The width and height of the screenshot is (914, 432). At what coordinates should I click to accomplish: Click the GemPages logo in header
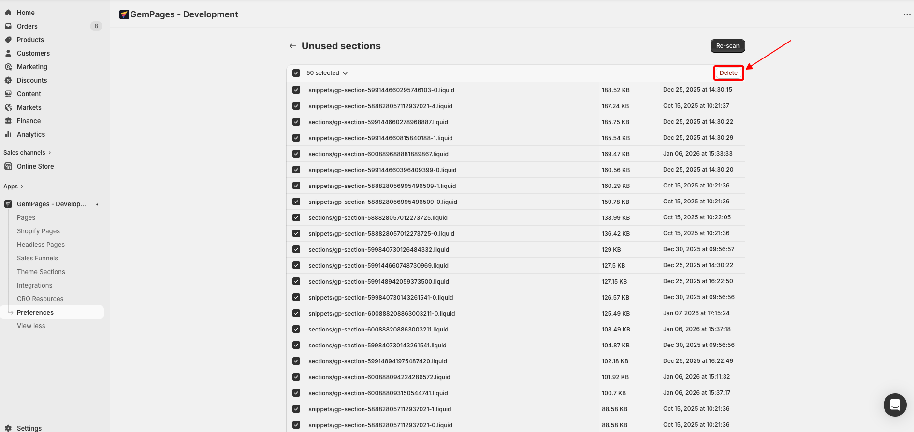coord(124,14)
